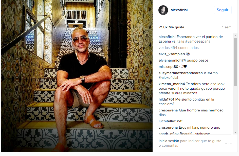Open the three-dot more options menu

(x=228, y=143)
